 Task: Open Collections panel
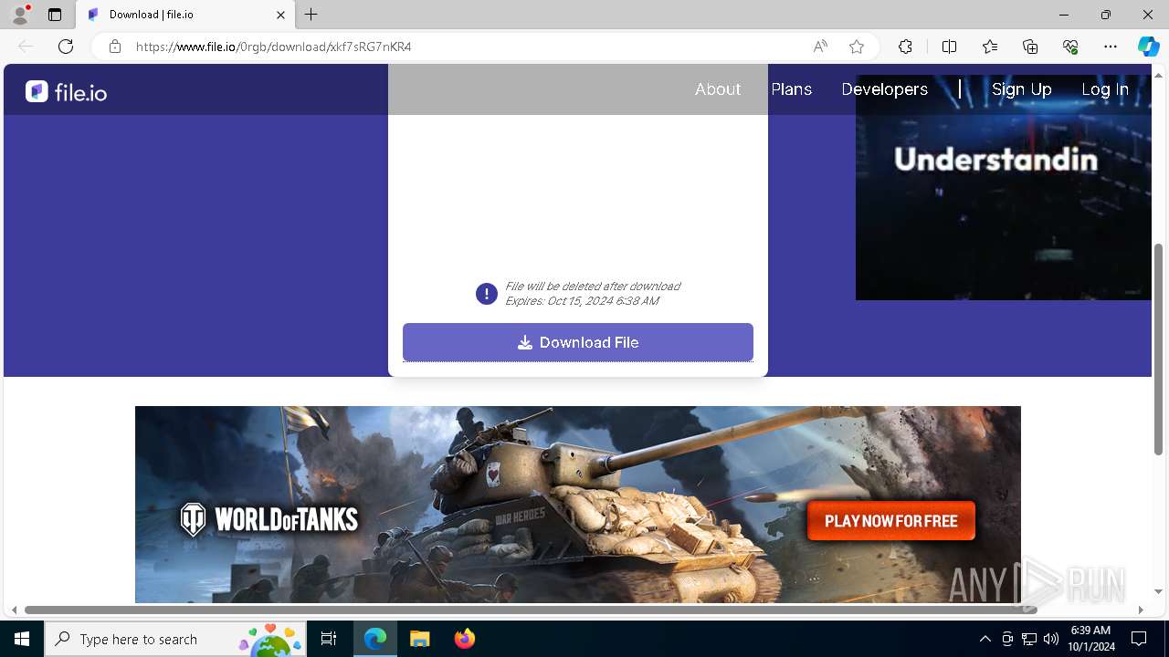1030,47
